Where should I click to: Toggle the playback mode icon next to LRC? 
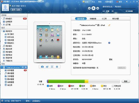(x=113, y=11)
